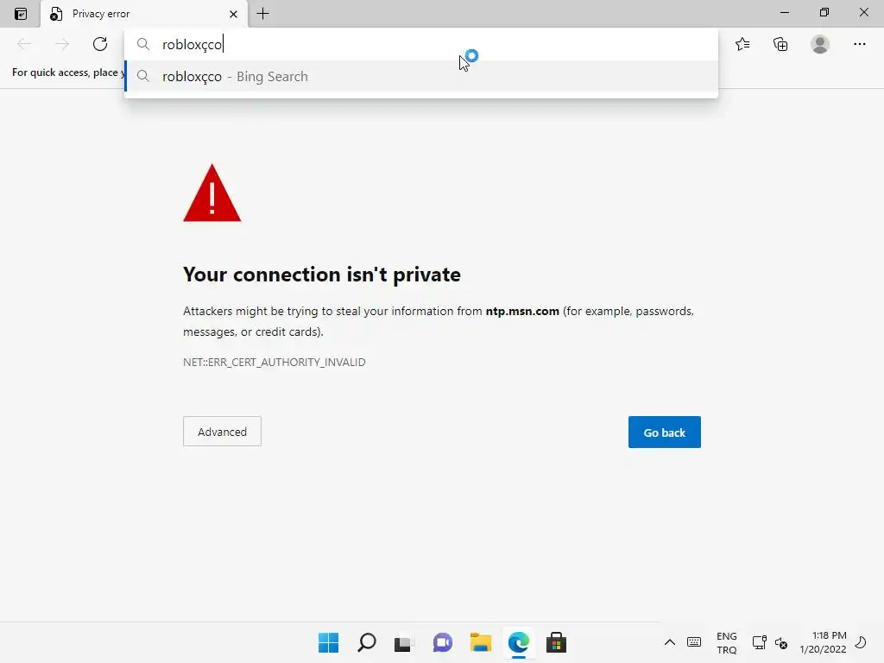Image resolution: width=884 pixels, height=663 pixels.
Task: Open Microsoft Store from the taskbar
Action: point(556,642)
